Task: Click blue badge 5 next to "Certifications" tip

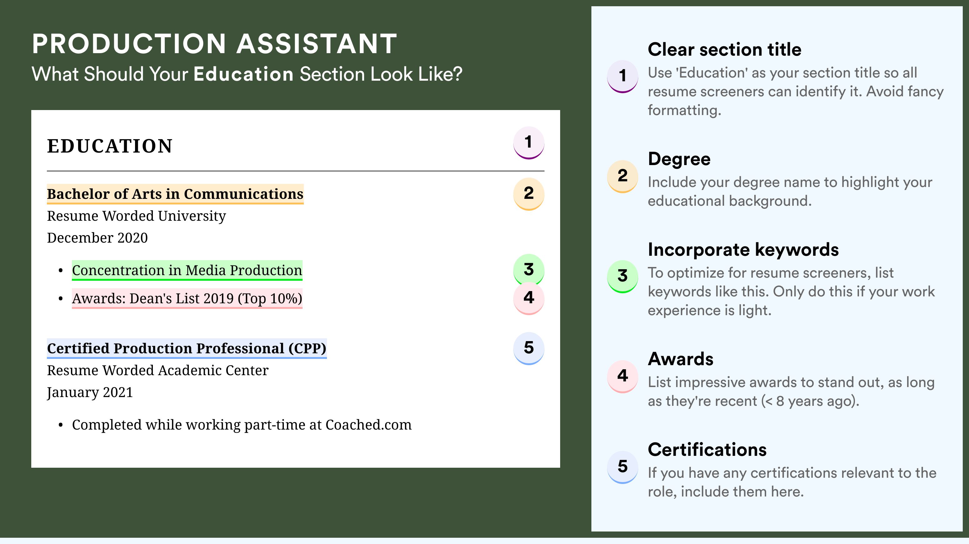Action: pyautogui.click(x=622, y=467)
